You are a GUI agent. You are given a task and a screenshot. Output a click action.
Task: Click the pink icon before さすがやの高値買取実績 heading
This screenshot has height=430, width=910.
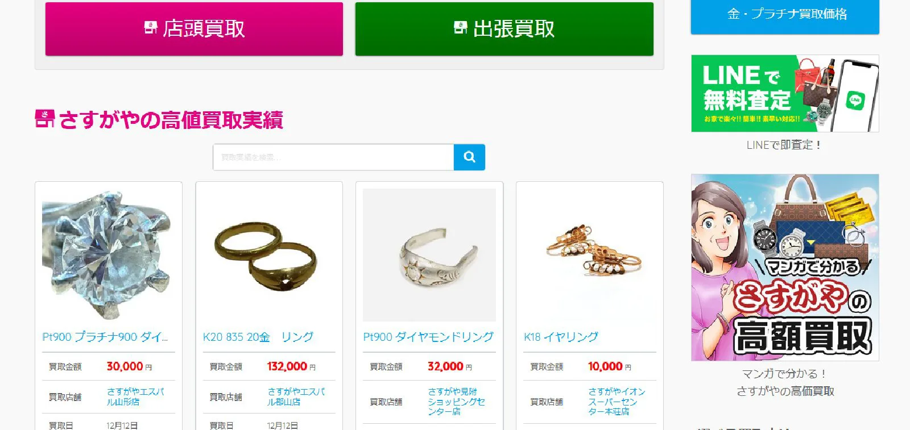[45, 119]
